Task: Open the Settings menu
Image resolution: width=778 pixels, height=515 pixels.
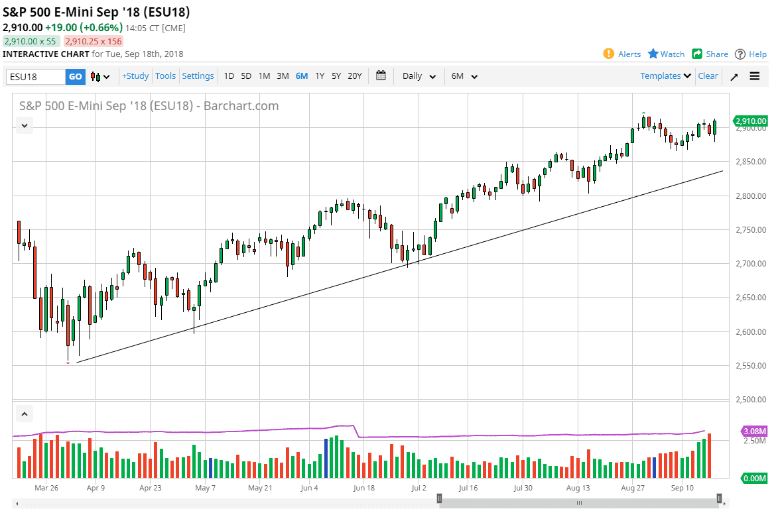Action: click(x=198, y=76)
